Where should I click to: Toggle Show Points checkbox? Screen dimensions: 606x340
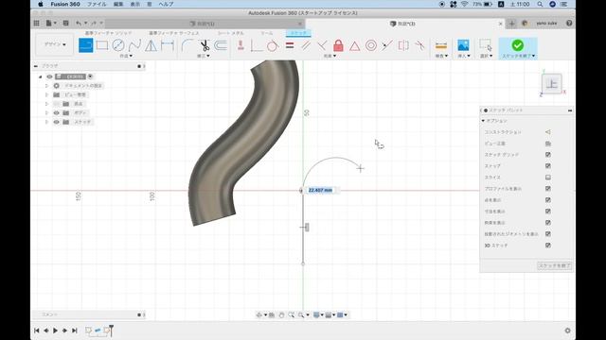click(548, 200)
